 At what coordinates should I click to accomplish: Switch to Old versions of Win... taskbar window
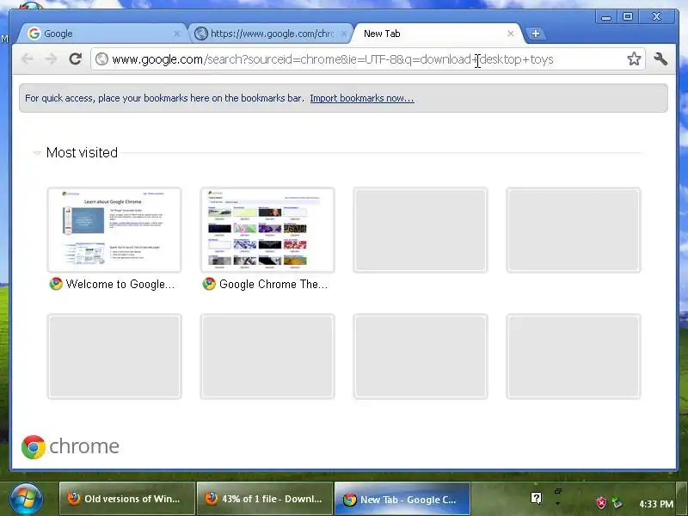point(126,499)
